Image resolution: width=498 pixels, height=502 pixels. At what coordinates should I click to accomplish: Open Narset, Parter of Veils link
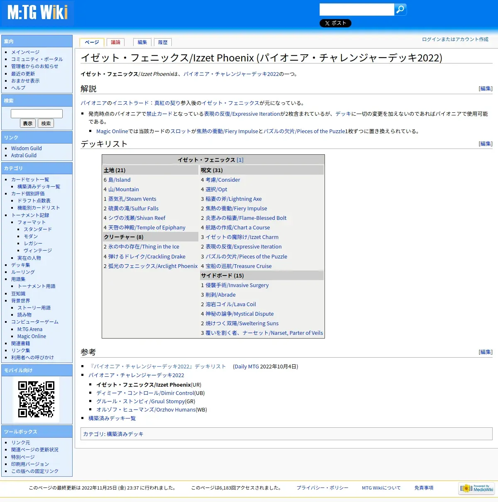click(x=264, y=333)
